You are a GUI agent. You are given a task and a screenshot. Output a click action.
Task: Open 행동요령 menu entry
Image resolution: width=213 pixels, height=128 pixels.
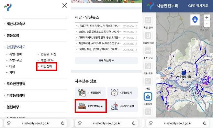tap(13, 35)
